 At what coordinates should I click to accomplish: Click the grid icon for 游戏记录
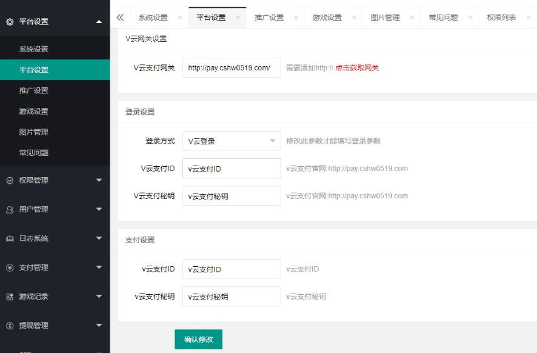tap(10, 297)
